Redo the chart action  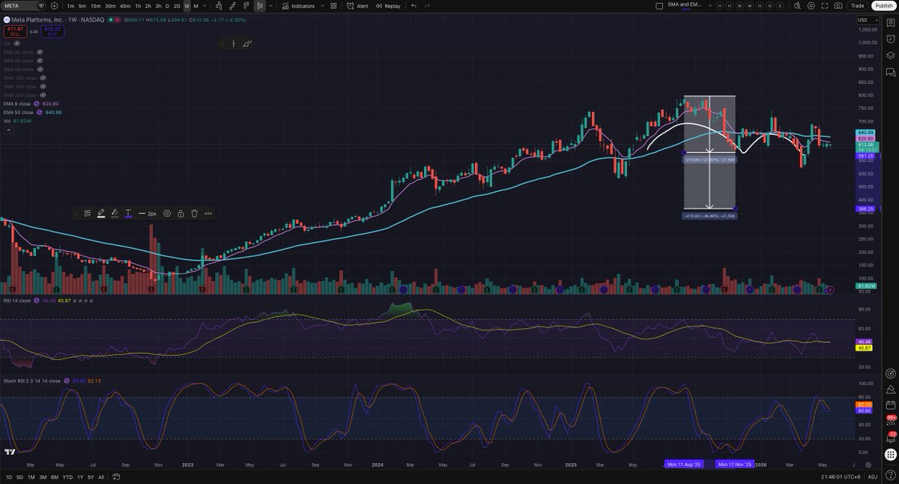click(427, 5)
